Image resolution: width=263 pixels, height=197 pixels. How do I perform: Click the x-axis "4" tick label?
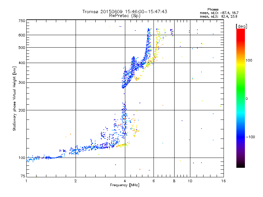[125, 181]
